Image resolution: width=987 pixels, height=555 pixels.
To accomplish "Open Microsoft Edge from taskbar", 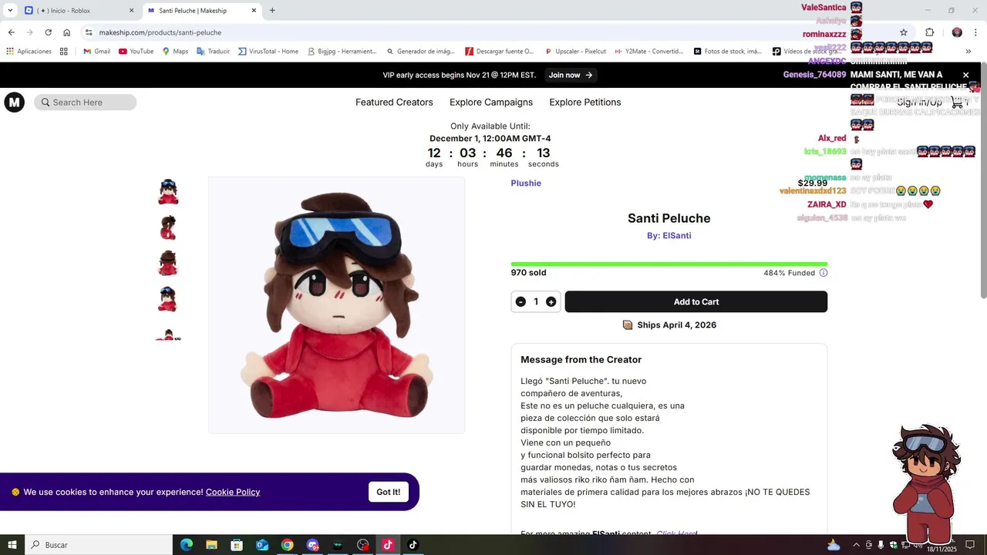I will (x=187, y=545).
